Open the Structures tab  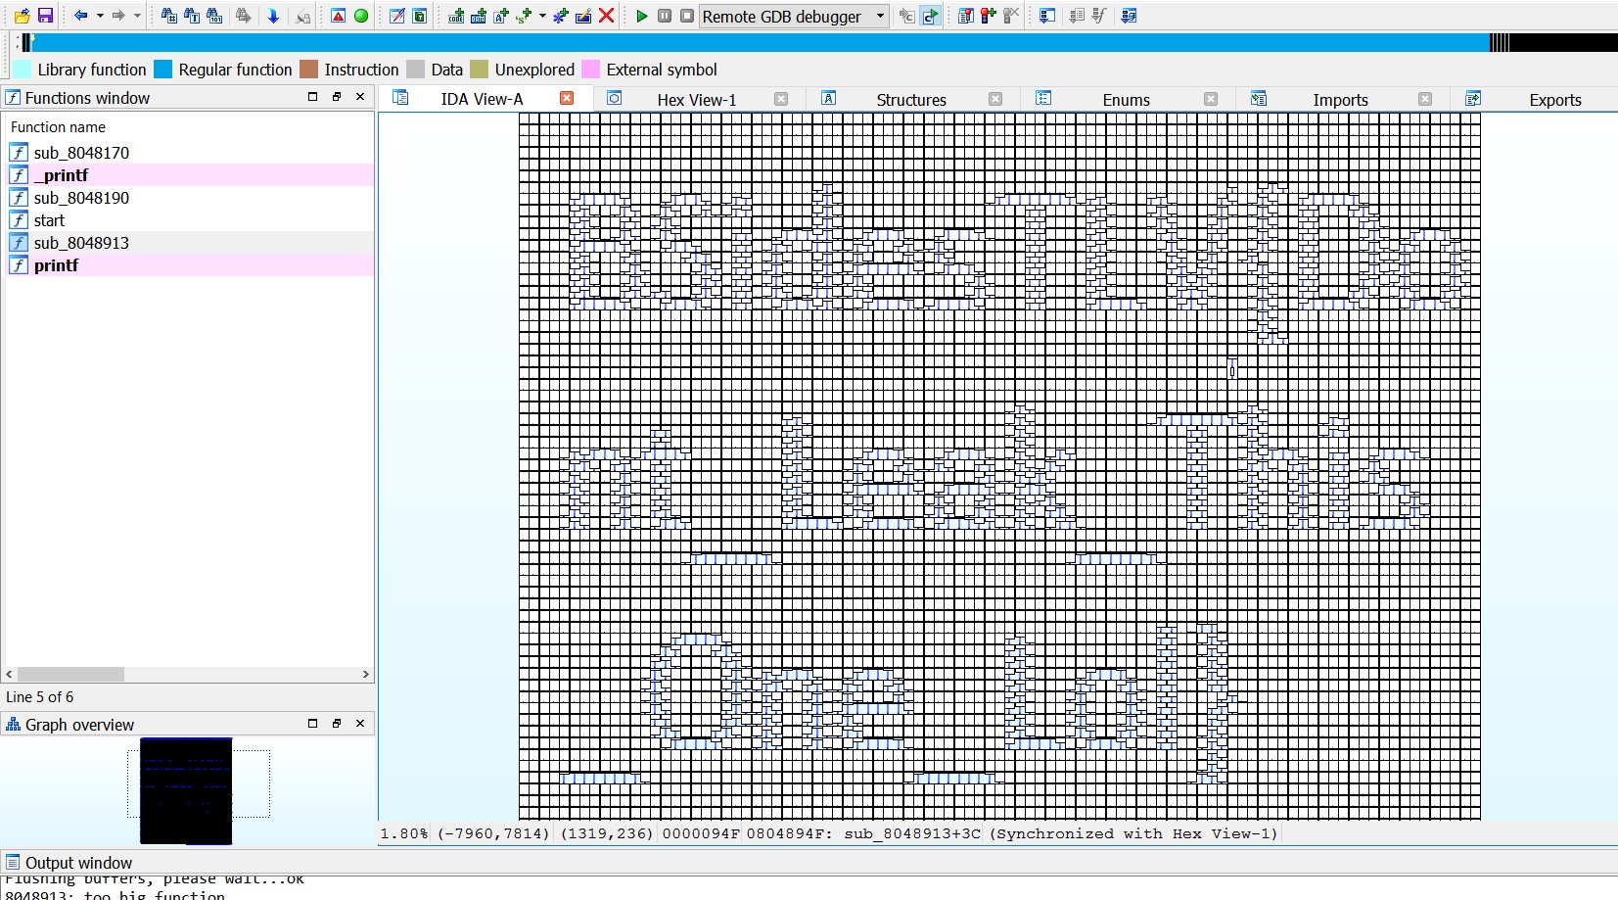(x=910, y=100)
